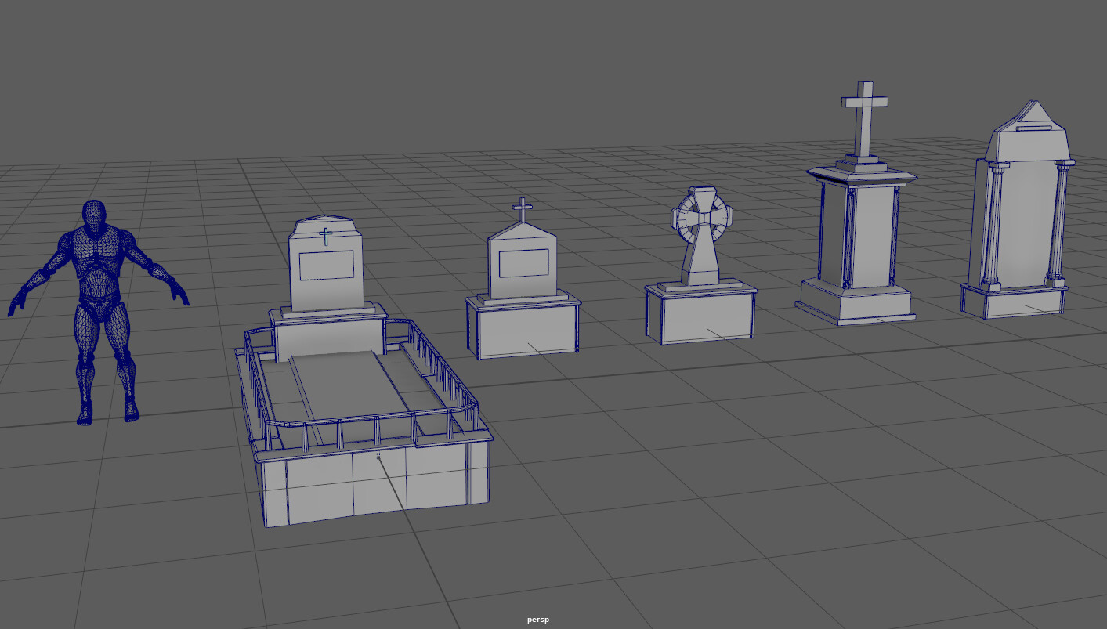Click an empty area of the ground grid
This screenshot has height=629, width=1107.
pyautogui.click(x=705, y=509)
